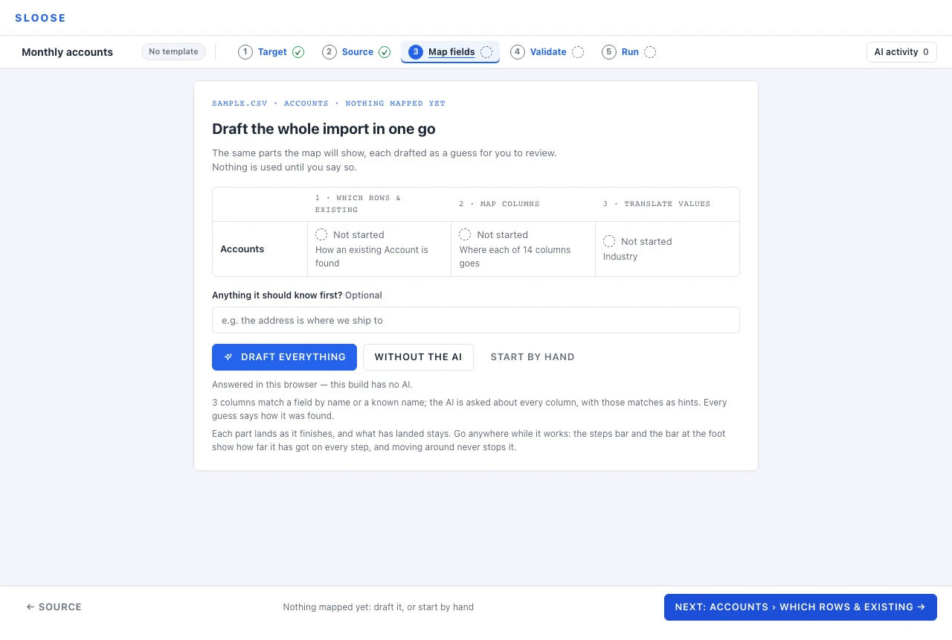The height and width of the screenshot is (640, 952).
Task: Click the dashed status circle beside Validate
Action: [x=578, y=52]
